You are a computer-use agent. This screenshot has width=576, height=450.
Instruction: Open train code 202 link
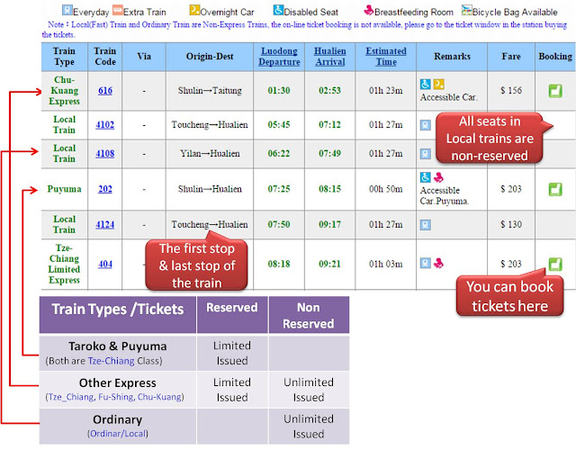coord(105,189)
